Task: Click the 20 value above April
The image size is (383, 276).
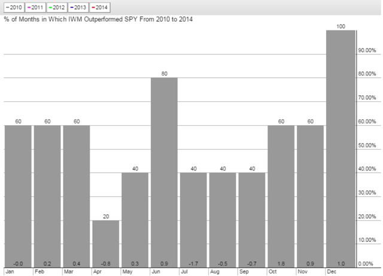Action: [x=106, y=216]
